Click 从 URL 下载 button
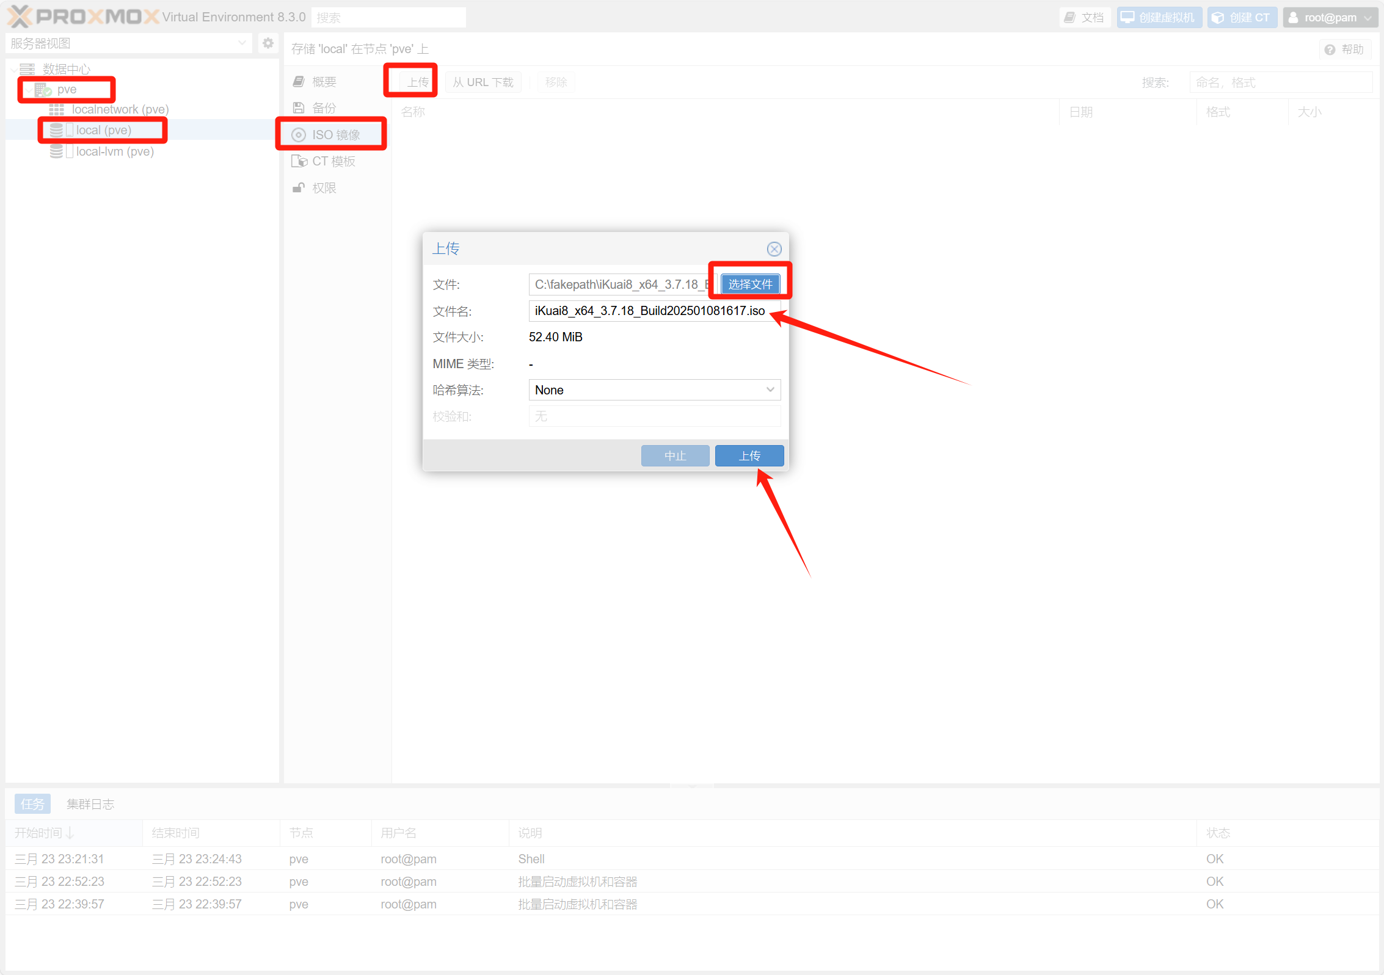Viewport: 1384px width, 975px height. [x=483, y=82]
